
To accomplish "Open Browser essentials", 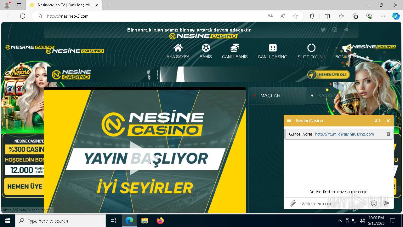I will (x=369, y=16).
